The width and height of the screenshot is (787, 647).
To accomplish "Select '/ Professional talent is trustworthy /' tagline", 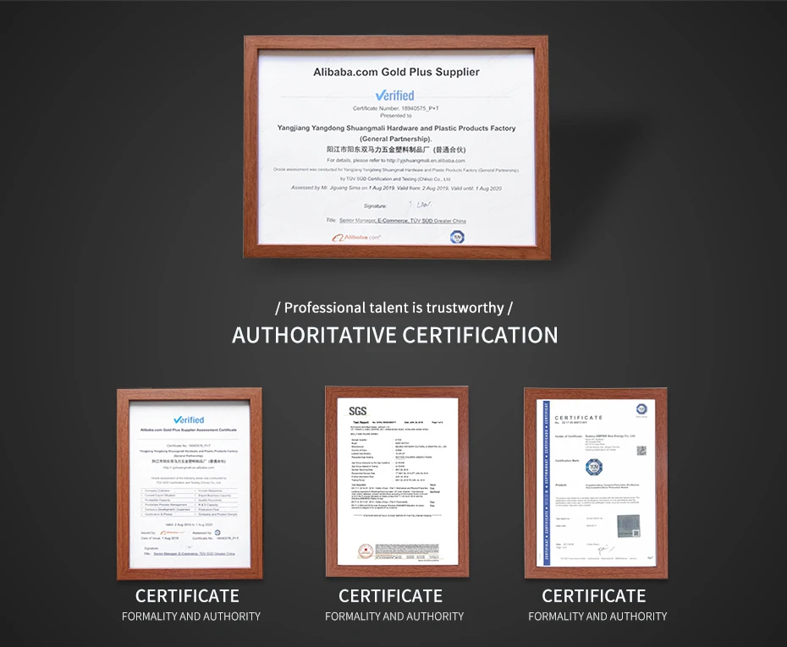I will tap(394, 308).
